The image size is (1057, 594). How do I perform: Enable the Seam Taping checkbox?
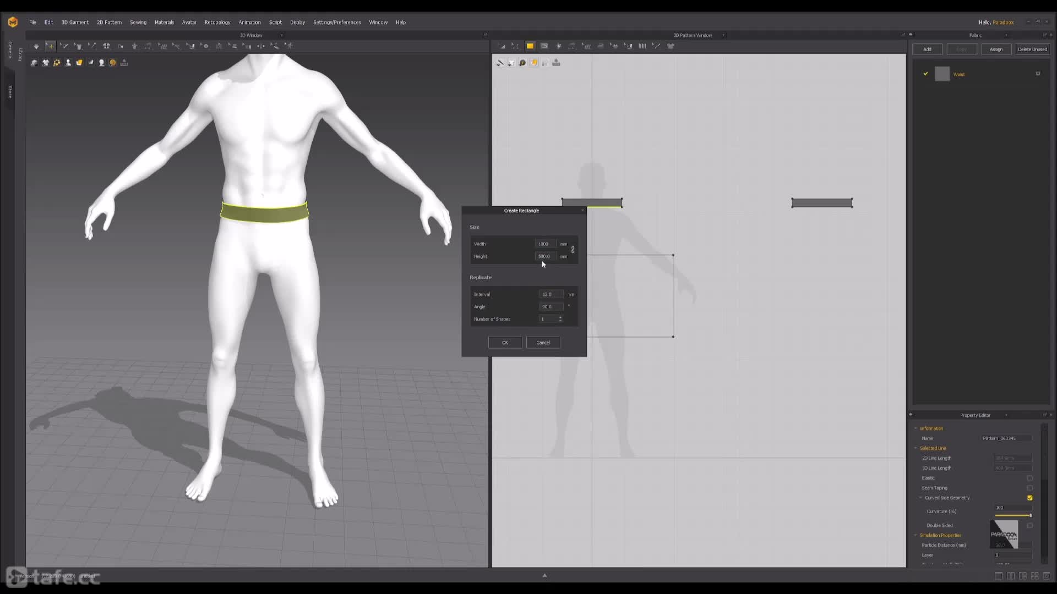(x=1030, y=488)
